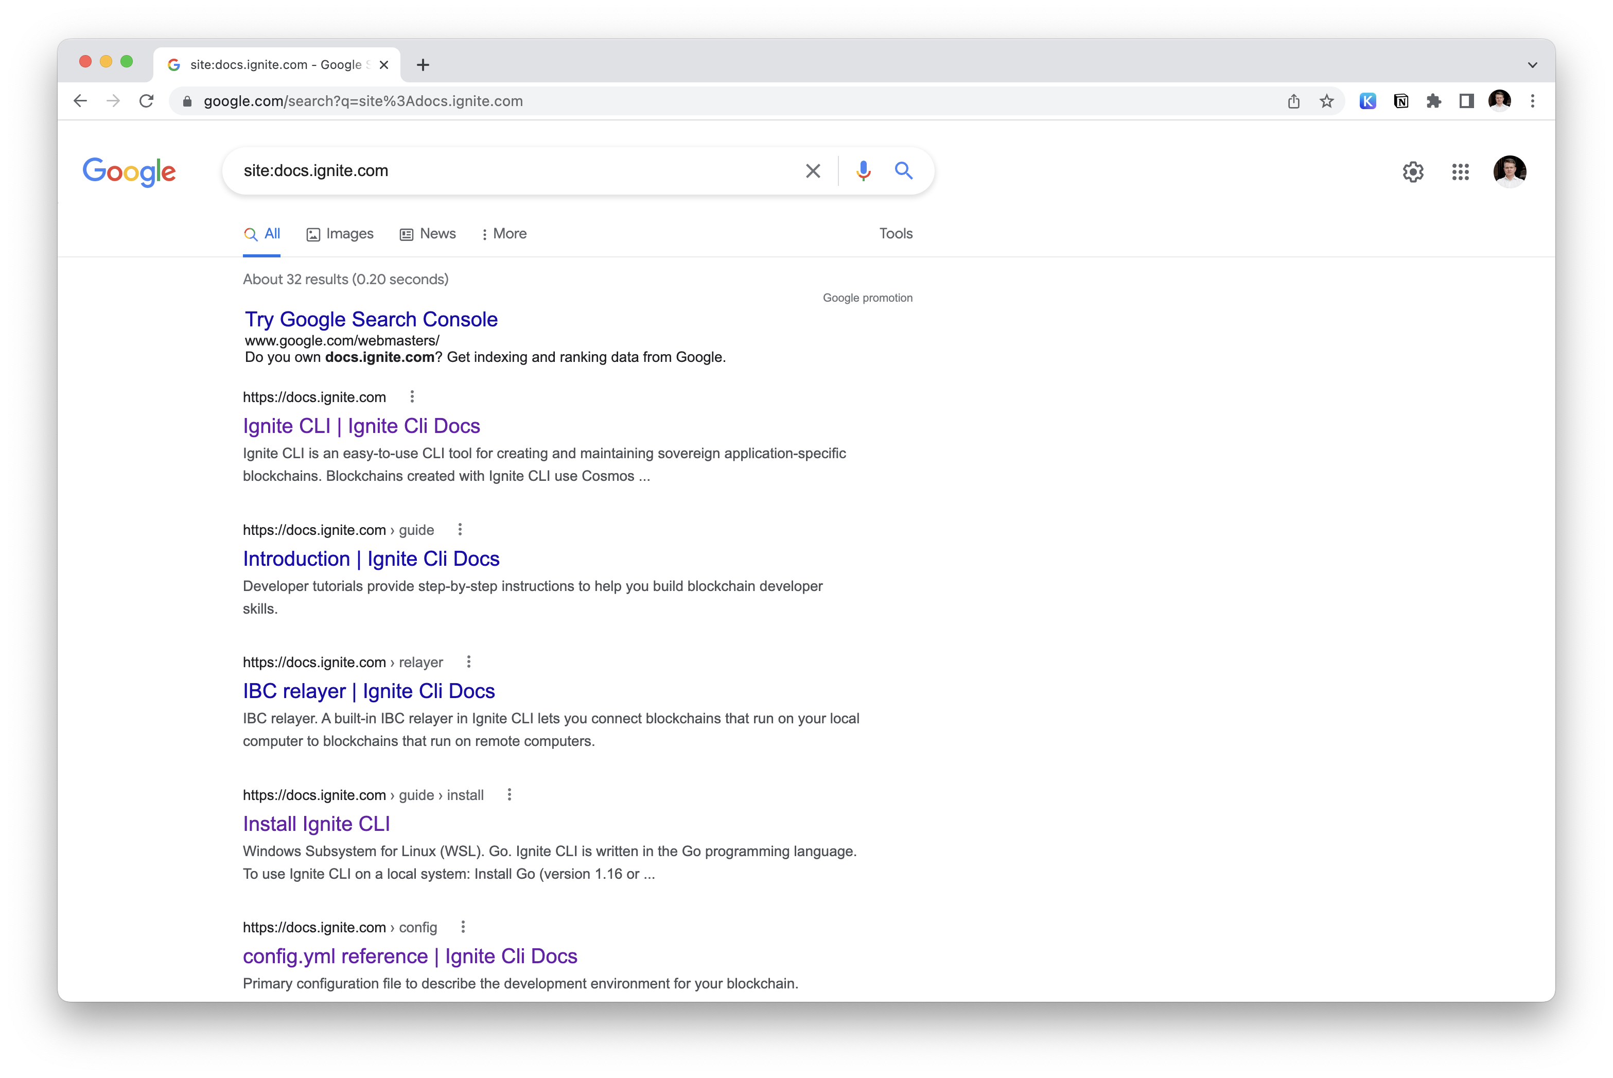Open the Extensions puzzle piece menu

coord(1433,101)
